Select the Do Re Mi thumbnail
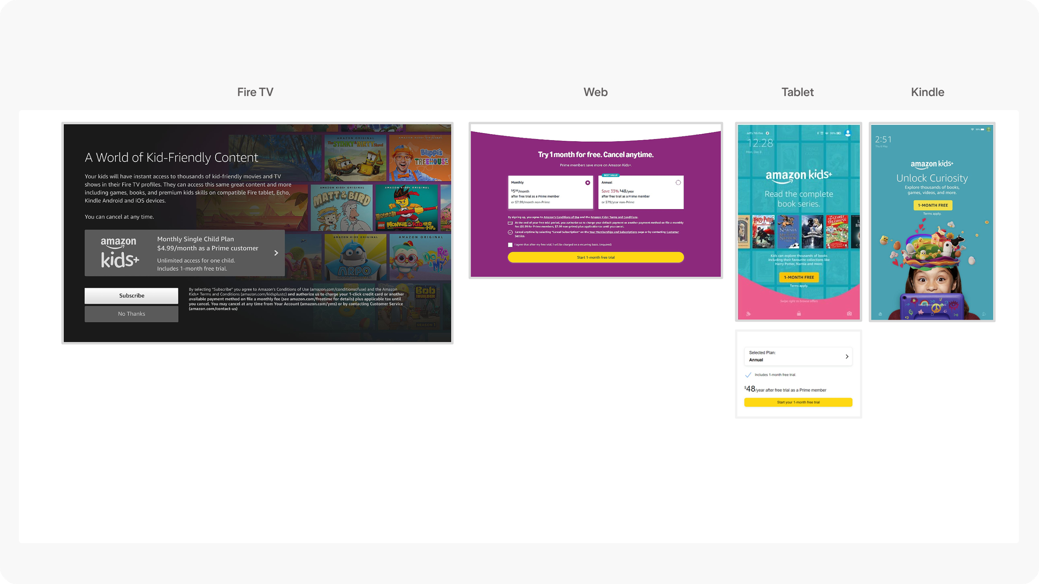This screenshot has height=584, width=1039. pos(420,257)
